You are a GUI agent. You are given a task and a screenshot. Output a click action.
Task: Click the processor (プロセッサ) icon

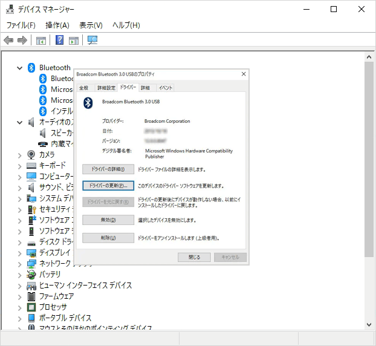coord(31,307)
